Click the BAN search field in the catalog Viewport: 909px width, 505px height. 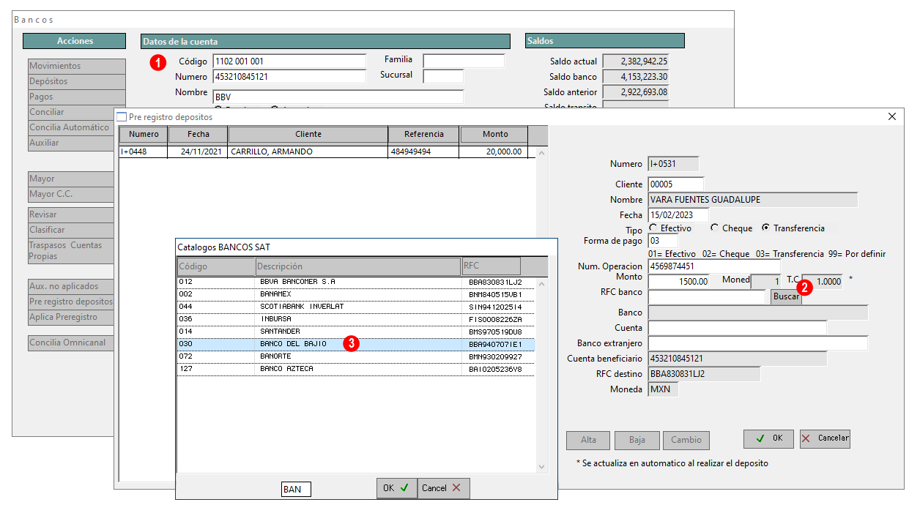[x=296, y=489]
